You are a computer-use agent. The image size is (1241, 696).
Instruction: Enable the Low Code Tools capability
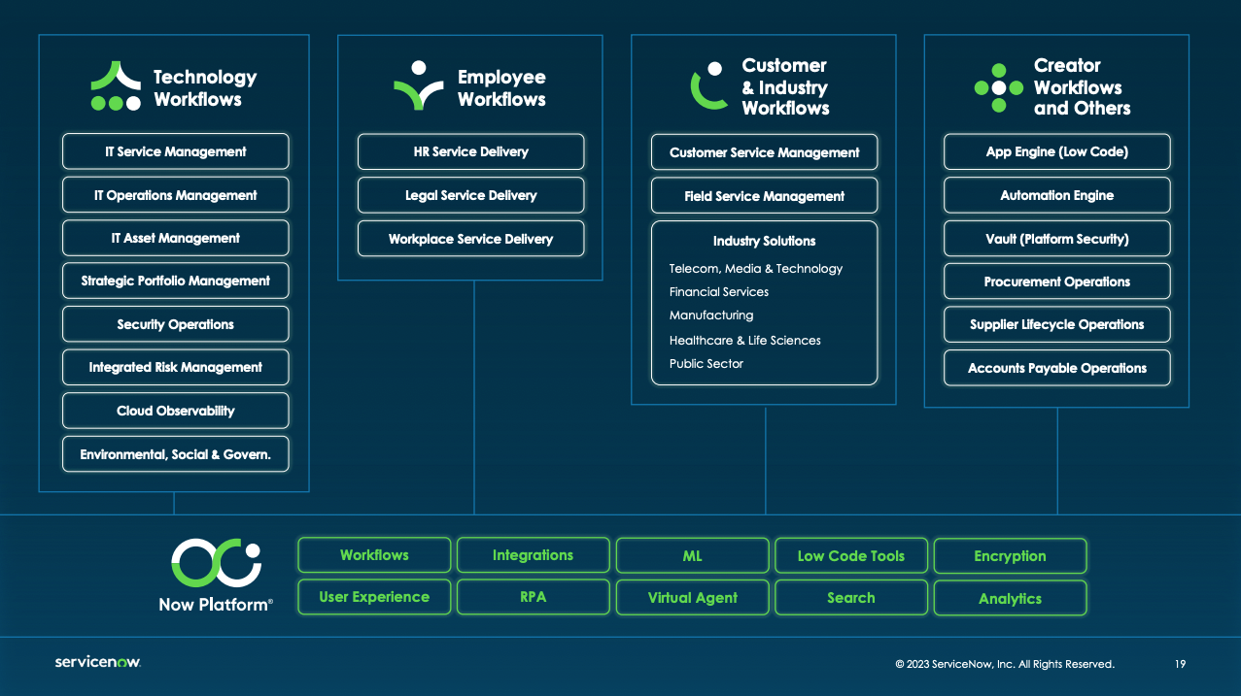click(850, 555)
